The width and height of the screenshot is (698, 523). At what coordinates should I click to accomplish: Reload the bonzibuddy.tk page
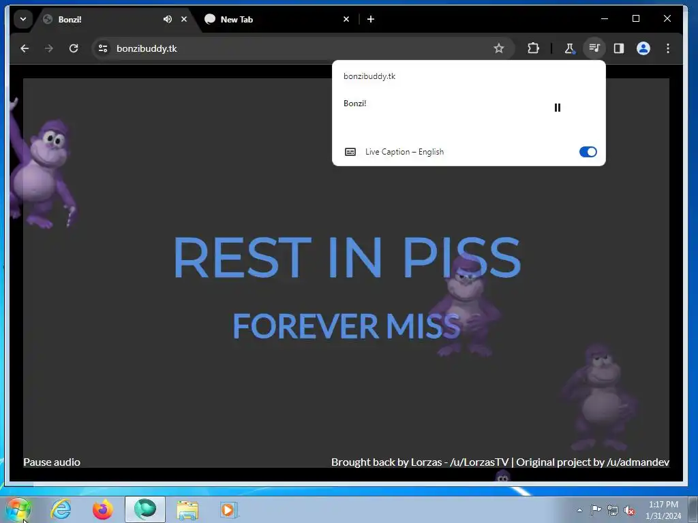click(x=74, y=48)
